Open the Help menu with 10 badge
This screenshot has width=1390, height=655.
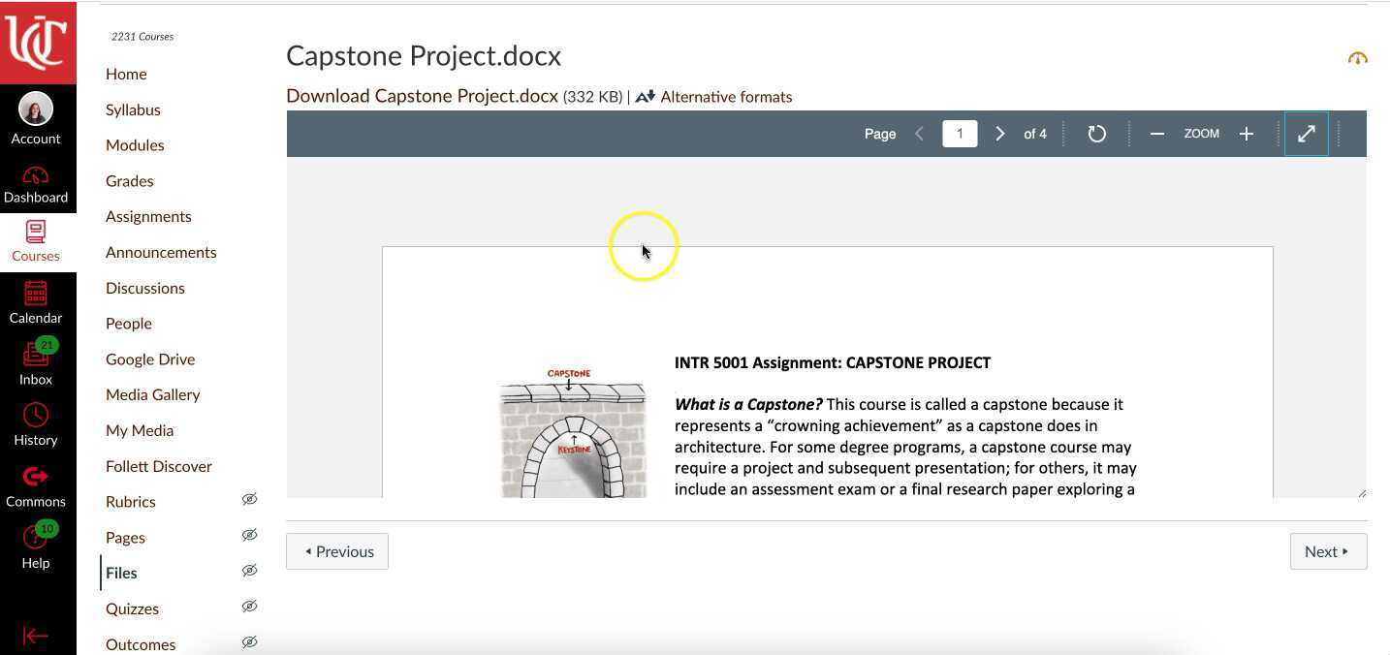click(x=36, y=547)
